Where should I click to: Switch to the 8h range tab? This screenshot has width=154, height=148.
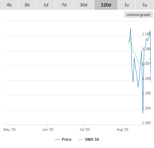click(27, 5)
